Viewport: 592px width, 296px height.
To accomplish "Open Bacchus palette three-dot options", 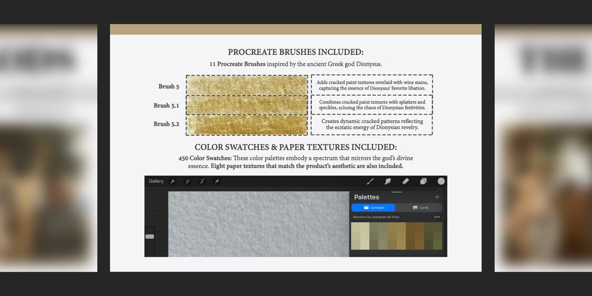I will [437, 217].
